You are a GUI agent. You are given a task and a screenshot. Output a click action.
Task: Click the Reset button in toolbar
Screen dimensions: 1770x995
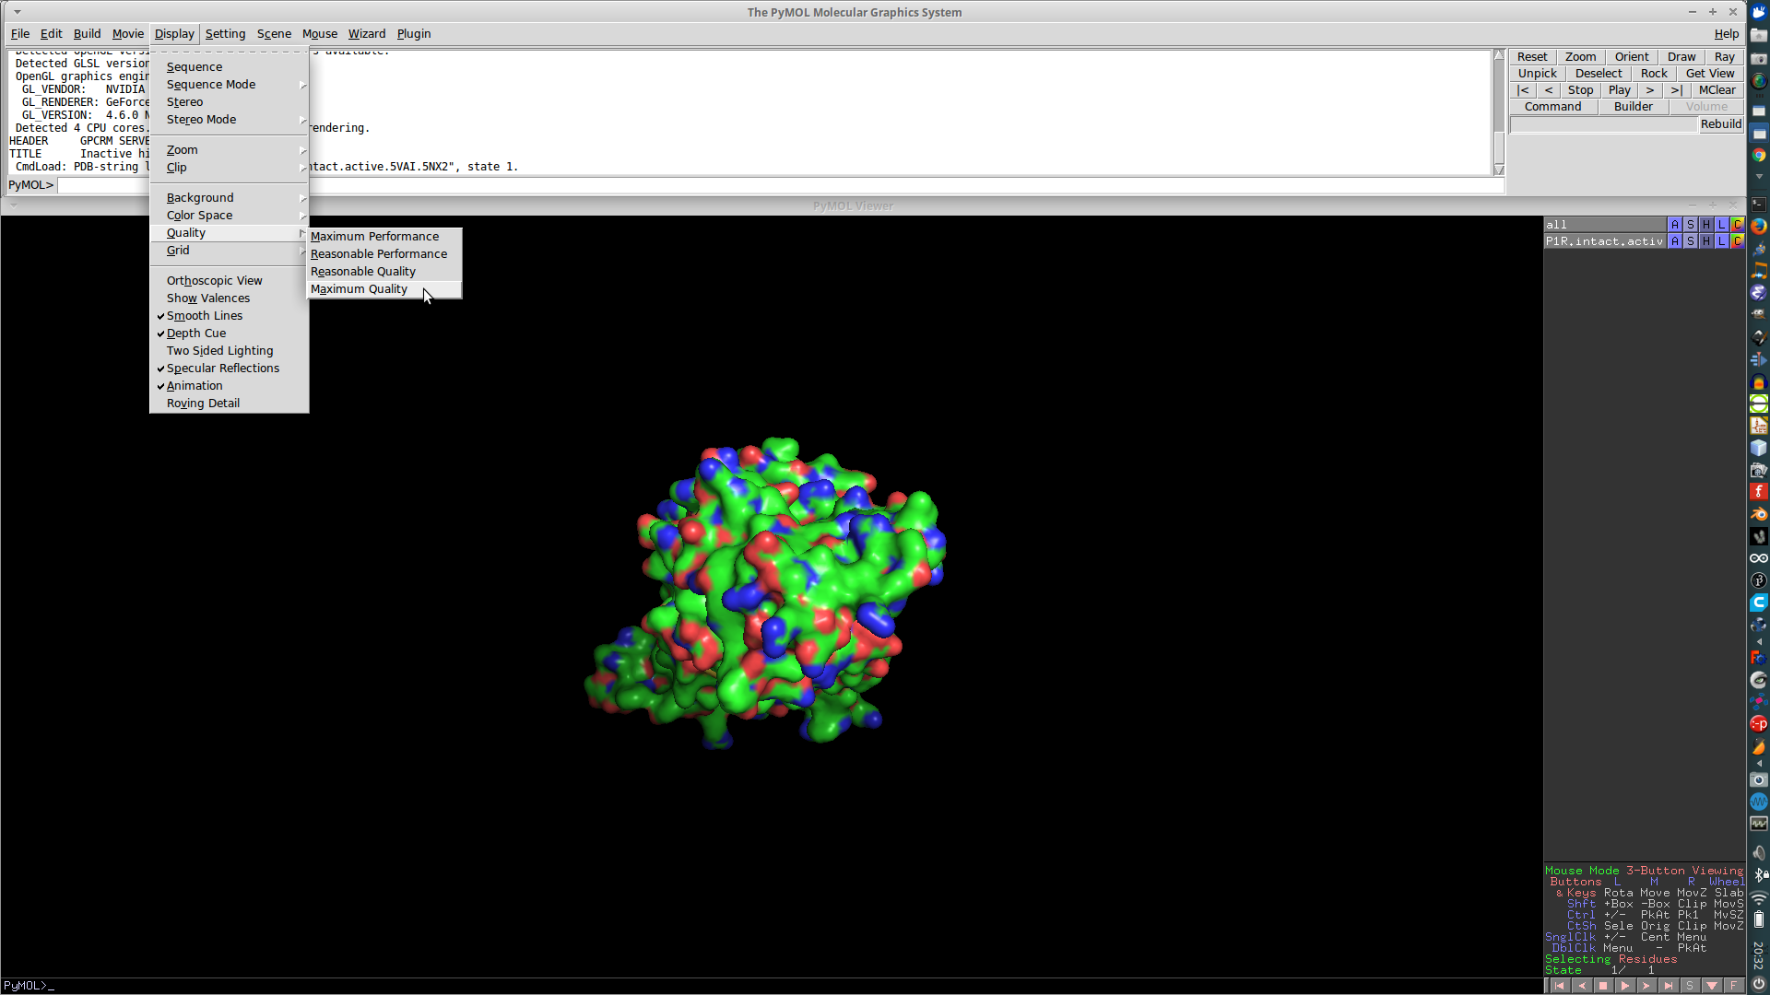pos(1533,56)
